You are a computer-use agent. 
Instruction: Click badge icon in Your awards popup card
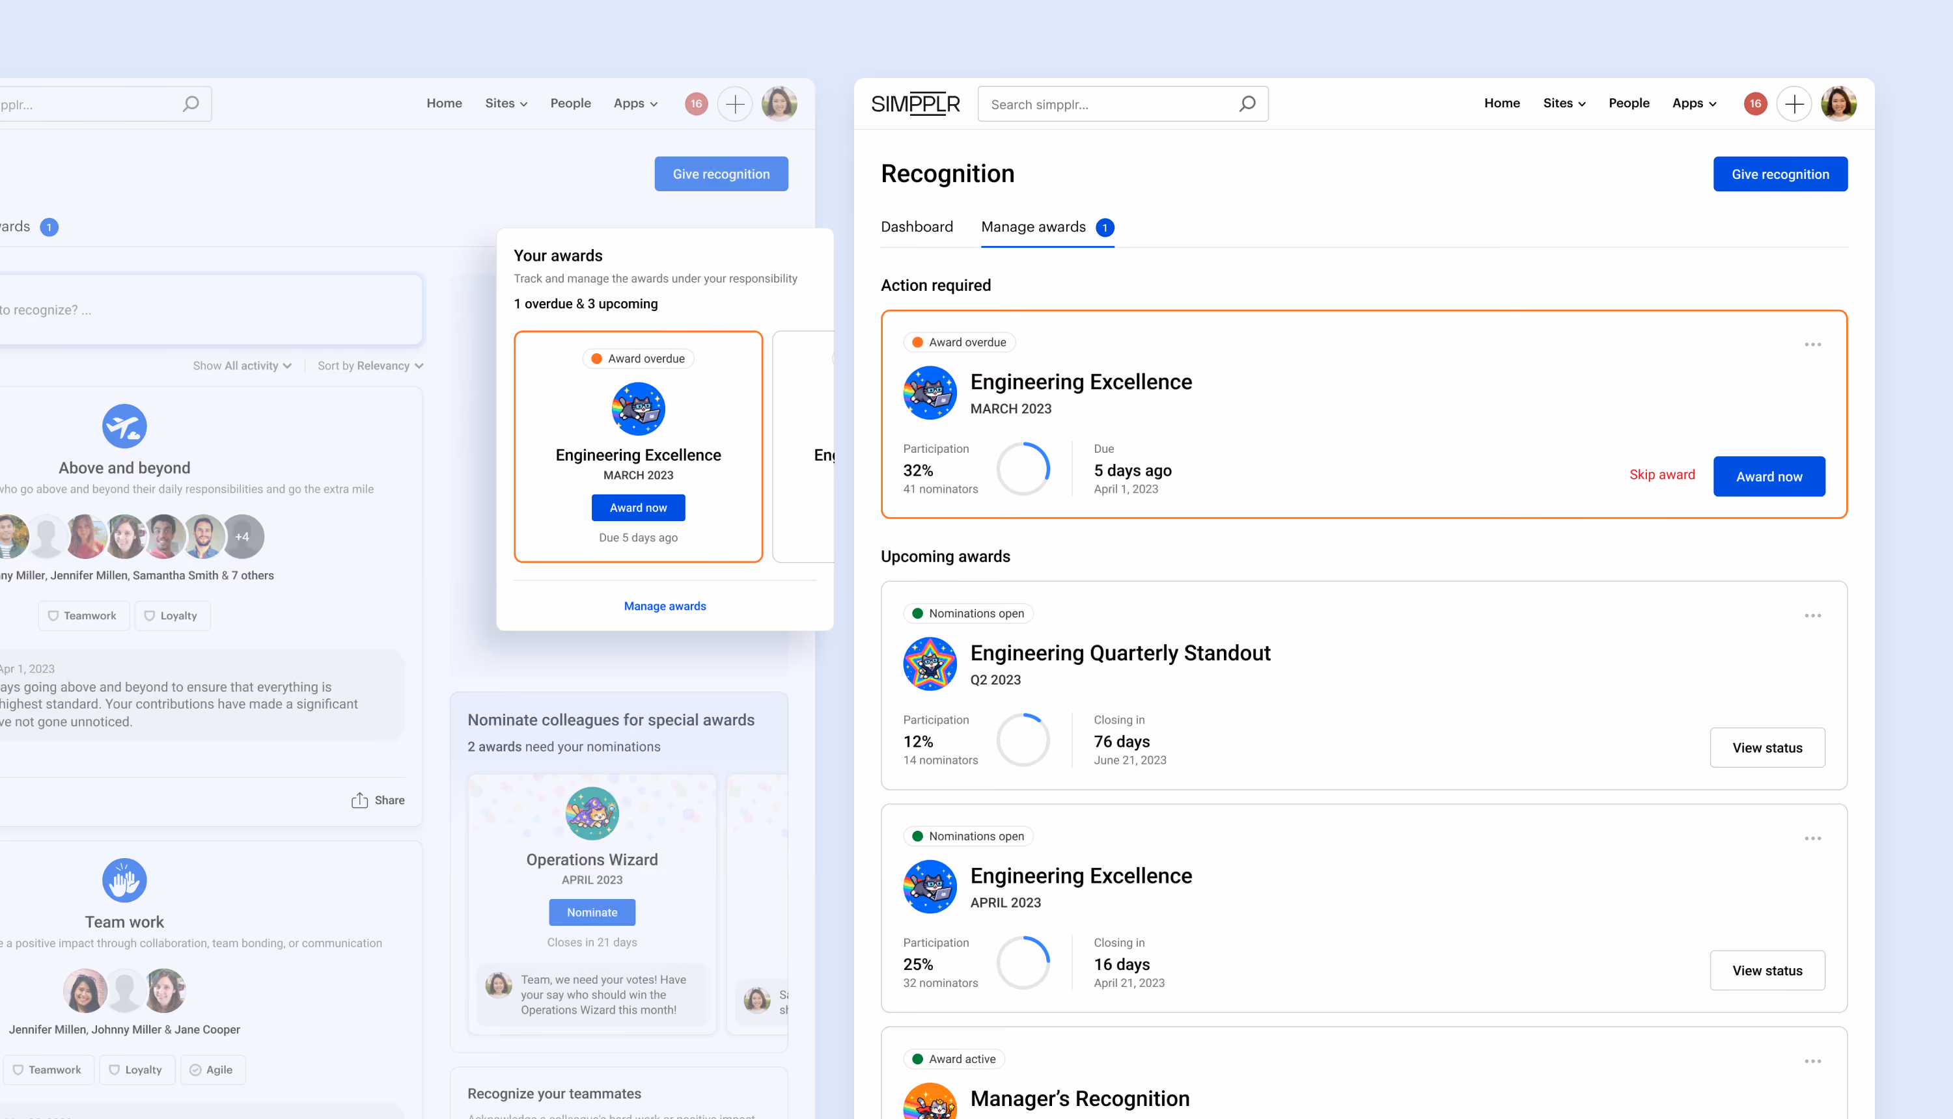click(x=638, y=409)
